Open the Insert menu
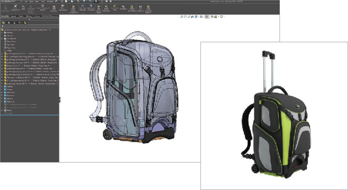This screenshot has height=190, width=348. click(37, 1)
